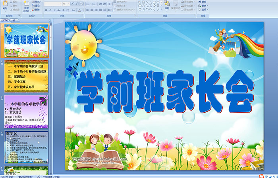The height and width of the screenshot is (178, 278).
Task: Select the Triangle shape
Action: (144, 6)
